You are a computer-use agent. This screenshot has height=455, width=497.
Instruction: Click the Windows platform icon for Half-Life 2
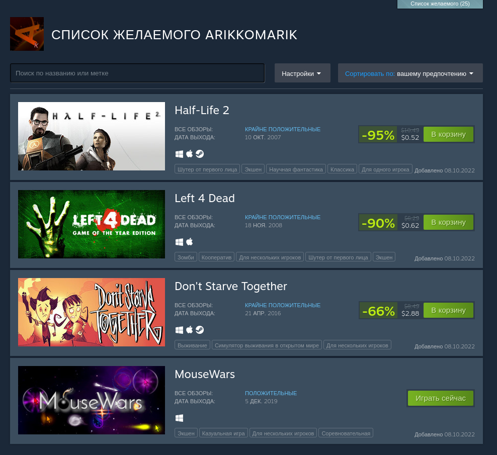180,154
